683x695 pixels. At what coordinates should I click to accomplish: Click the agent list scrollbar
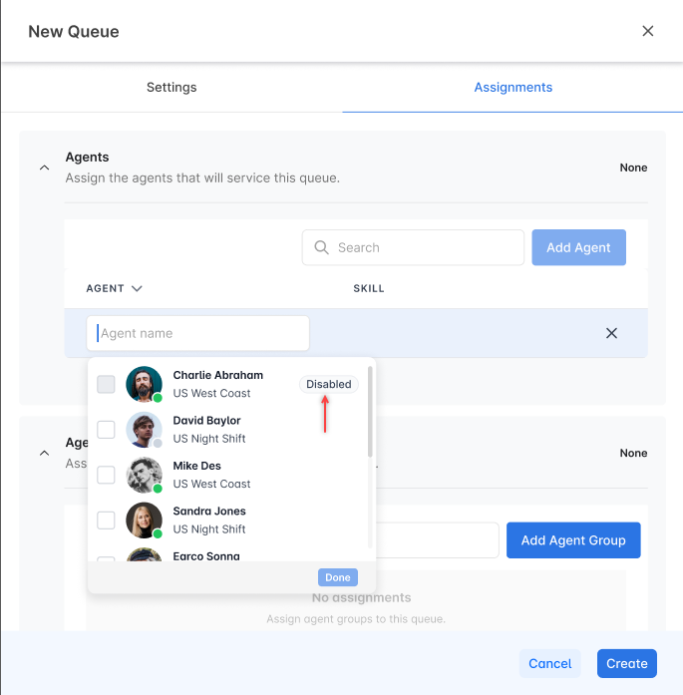point(370,412)
